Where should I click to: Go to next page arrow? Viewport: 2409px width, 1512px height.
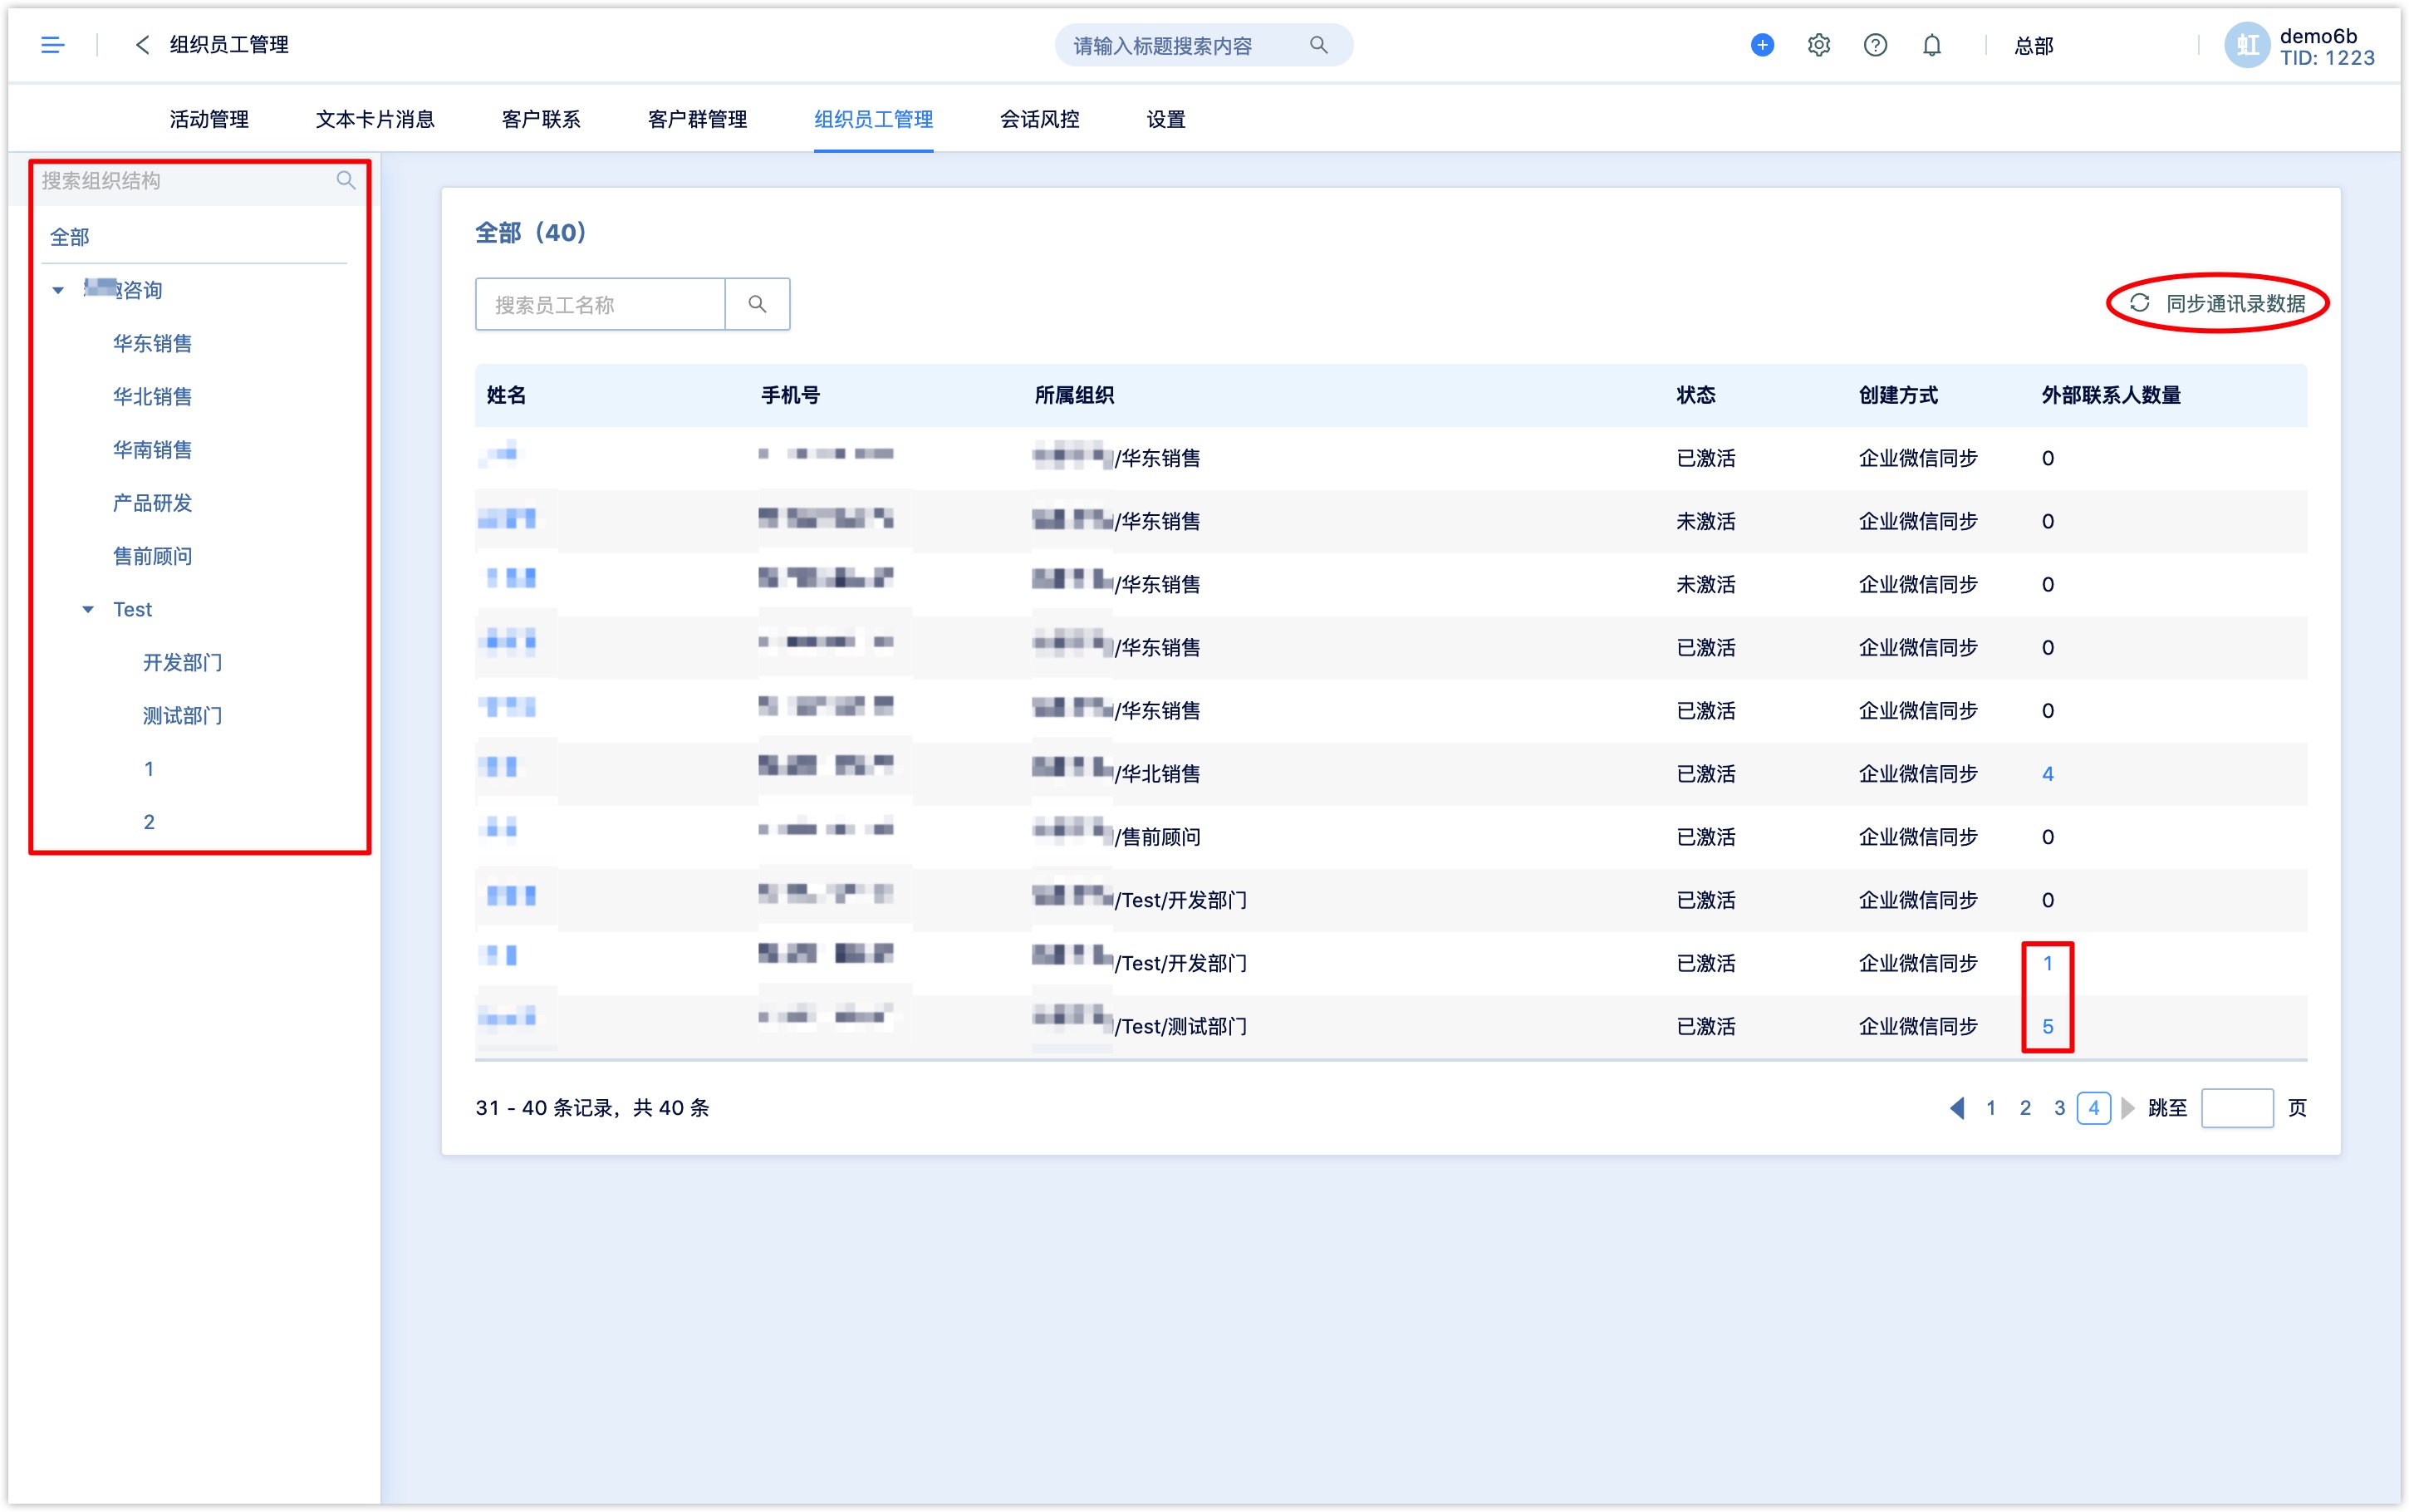tap(2127, 1107)
